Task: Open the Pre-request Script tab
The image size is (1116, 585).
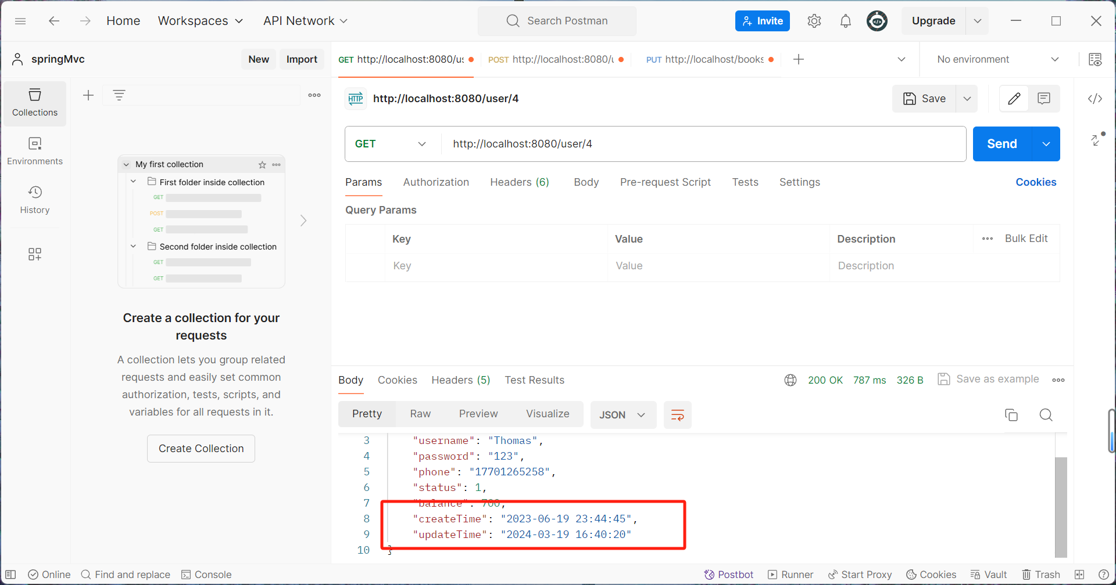Action: (x=666, y=182)
